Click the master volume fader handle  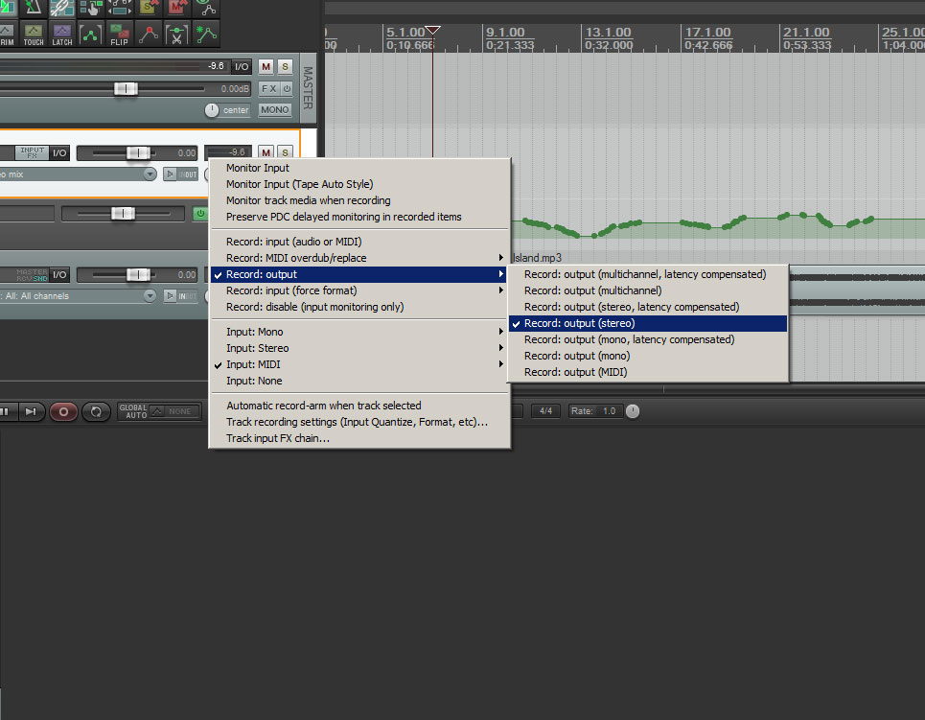pos(126,88)
